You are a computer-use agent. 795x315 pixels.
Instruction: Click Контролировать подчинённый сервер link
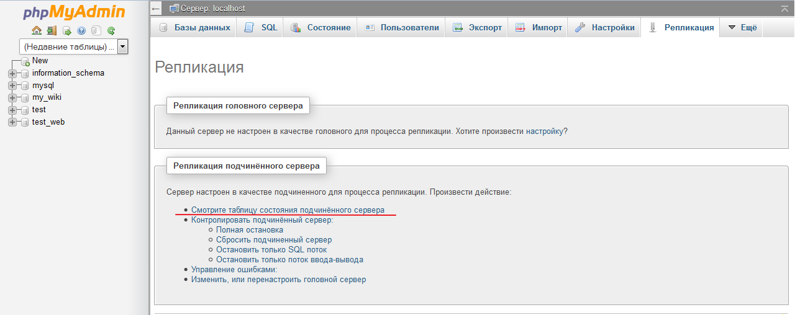click(x=262, y=220)
